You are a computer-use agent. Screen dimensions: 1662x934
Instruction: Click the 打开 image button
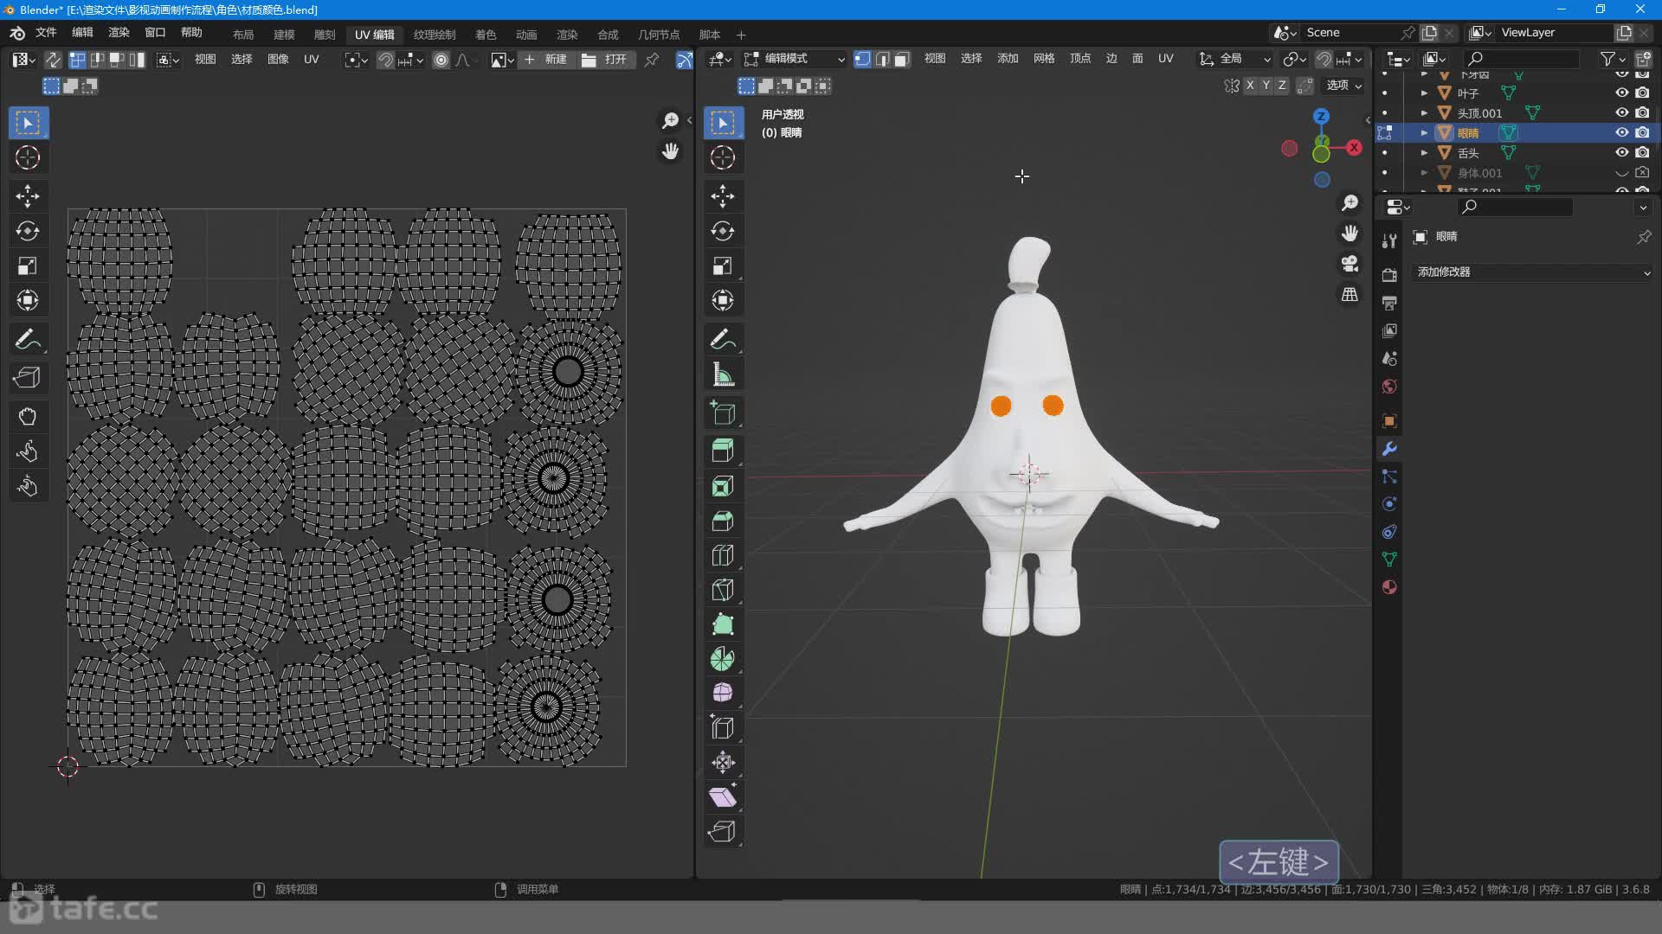pos(606,60)
